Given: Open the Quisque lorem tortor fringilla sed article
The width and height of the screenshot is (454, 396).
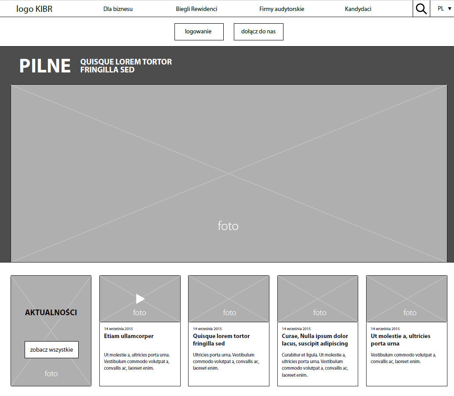Looking at the screenshot, I should tap(221, 340).
